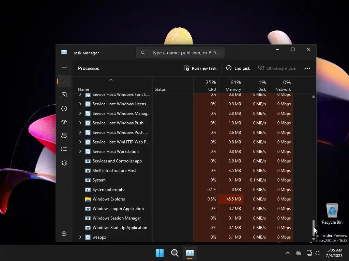This screenshot has width=349, height=261.
Task: Click the 0.1 MB/s disk value
Action: 258,180
